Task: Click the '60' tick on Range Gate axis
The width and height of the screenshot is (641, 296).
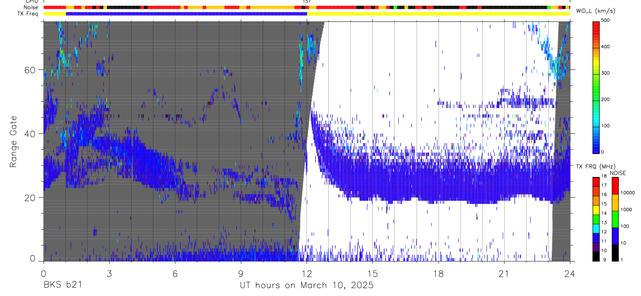Action: coord(29,70)
